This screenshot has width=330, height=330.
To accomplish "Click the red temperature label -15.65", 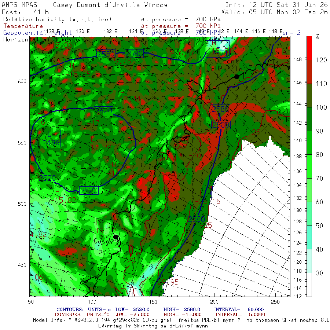I will coord(78,74).
